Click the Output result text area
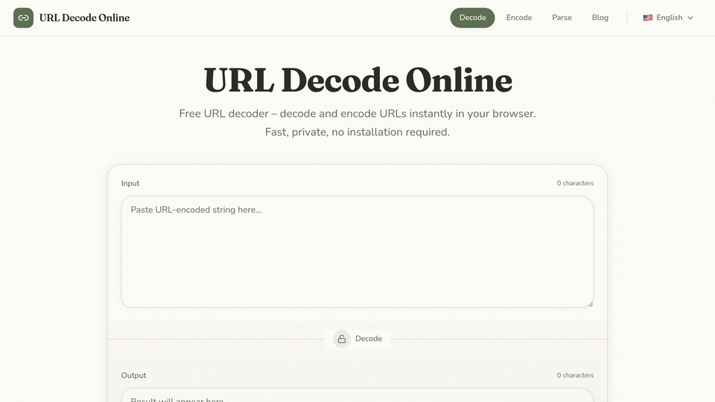 click(x=357, y=395)
